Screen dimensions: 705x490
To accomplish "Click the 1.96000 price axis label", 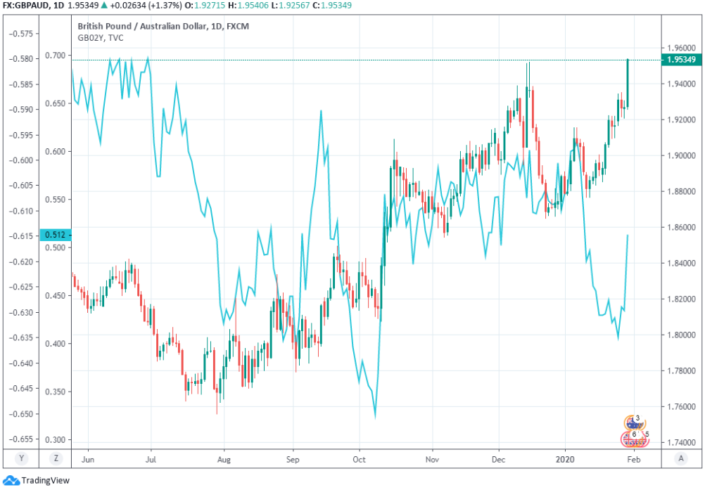I will click(681, 48).
